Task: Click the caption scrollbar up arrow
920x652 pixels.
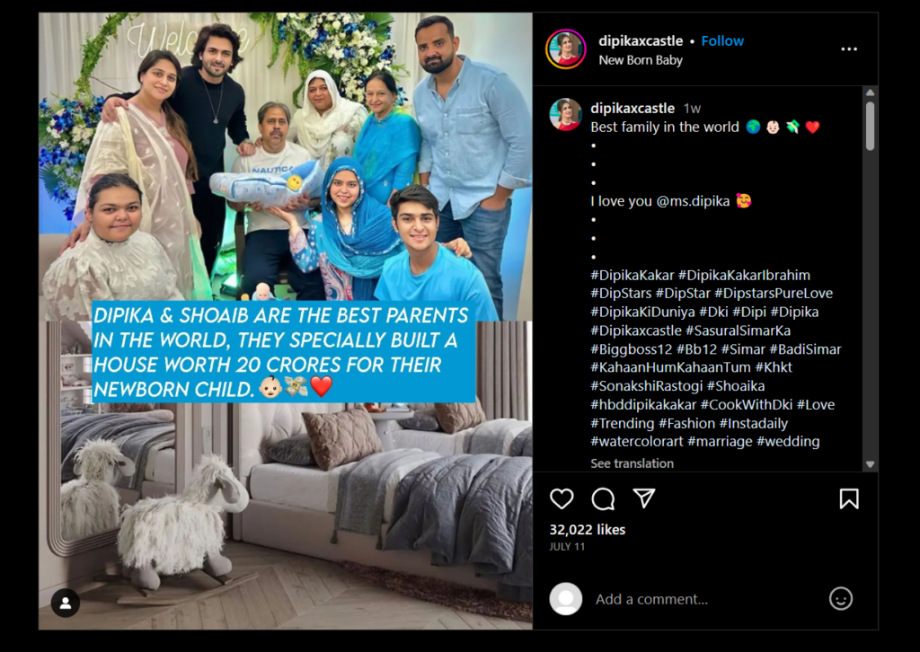Action: click(x=870, y=93)
